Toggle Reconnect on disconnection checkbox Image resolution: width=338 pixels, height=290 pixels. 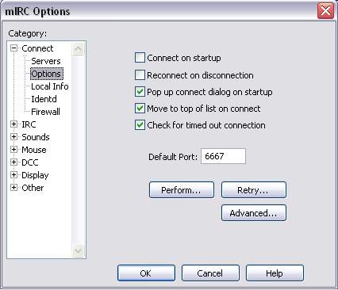click(x=140, y=75)
